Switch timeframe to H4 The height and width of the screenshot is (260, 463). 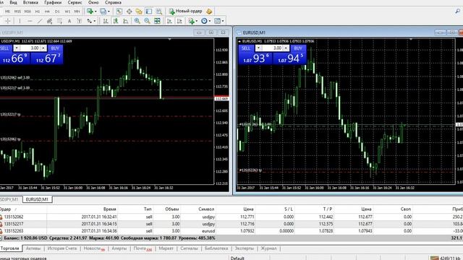pos(47,12)
